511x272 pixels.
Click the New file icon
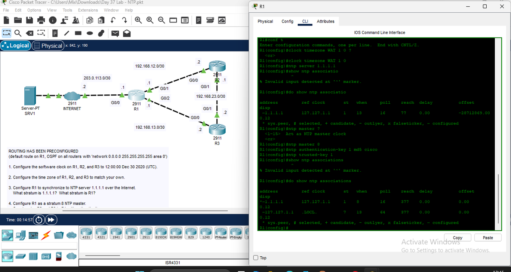pyautogui.click(x=7, y=20)
